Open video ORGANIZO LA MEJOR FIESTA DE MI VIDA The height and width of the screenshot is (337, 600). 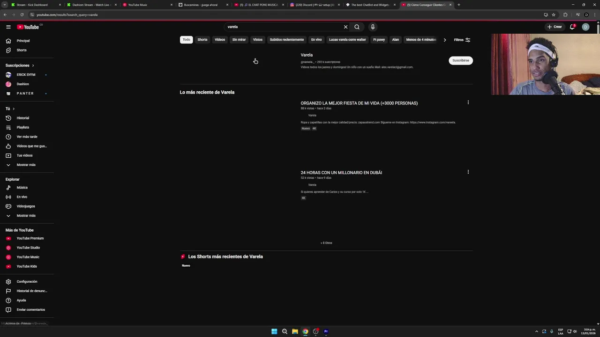(x=359, y=103)
